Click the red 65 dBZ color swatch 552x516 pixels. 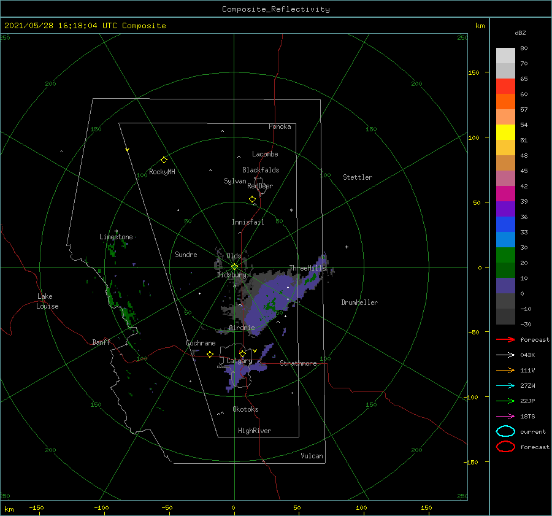point(505,87)
